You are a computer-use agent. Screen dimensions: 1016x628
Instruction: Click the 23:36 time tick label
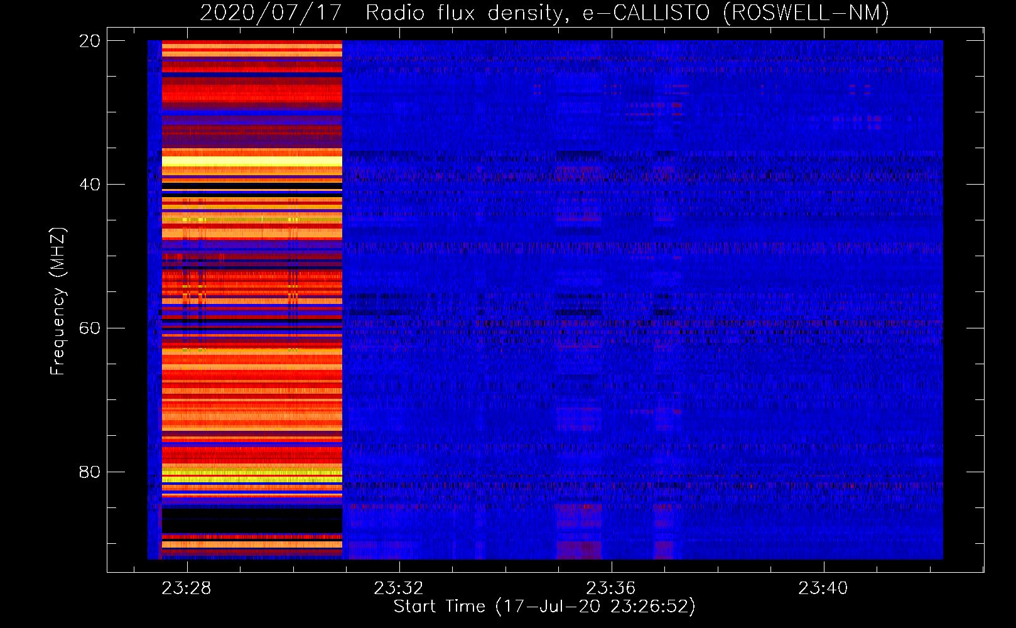[x=611, y=588]
